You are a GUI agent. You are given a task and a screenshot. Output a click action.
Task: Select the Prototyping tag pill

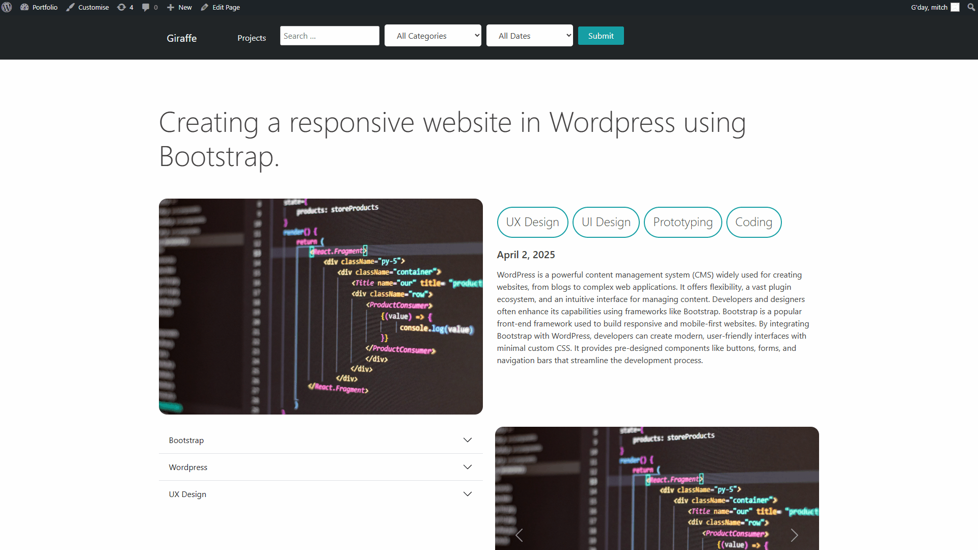(x=683, y=222)
